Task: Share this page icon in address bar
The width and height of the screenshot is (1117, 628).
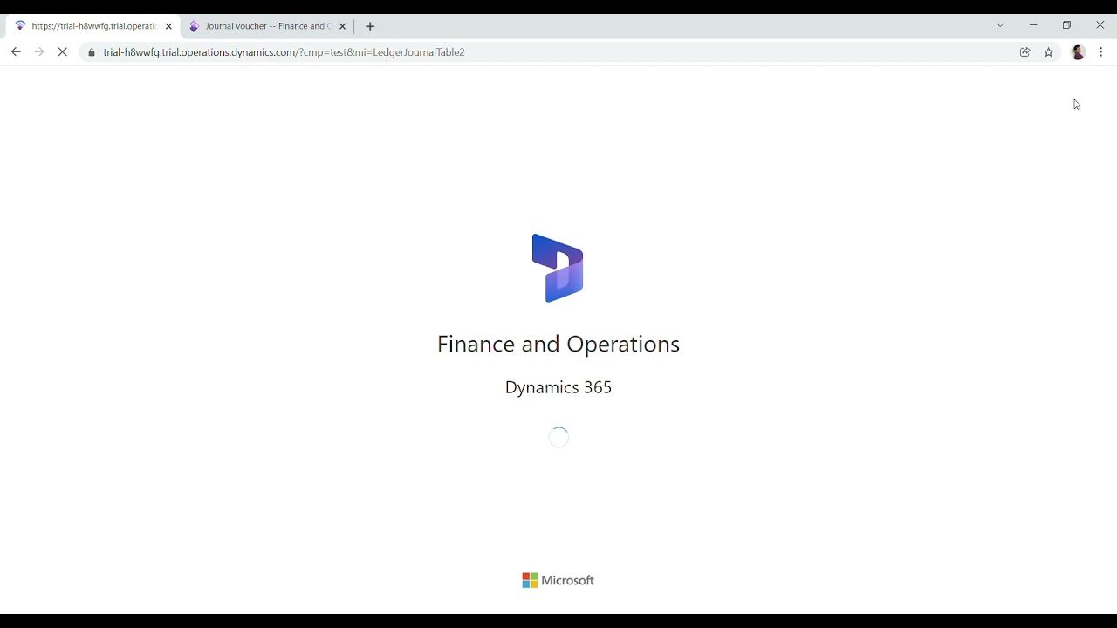Action: pos(1025,52)
